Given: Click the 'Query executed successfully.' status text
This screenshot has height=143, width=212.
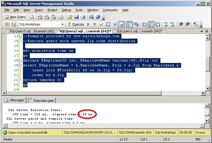Looking at the screenshot, I should [x=28, y=132].
